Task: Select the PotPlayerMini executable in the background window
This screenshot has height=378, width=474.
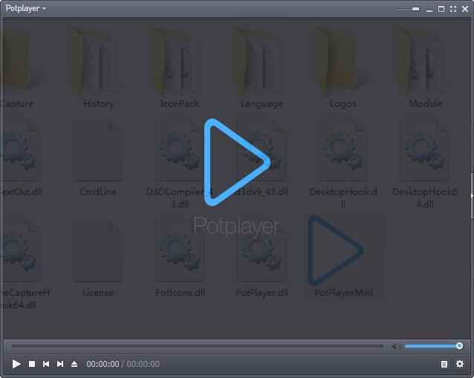Action: coord(343,257)
